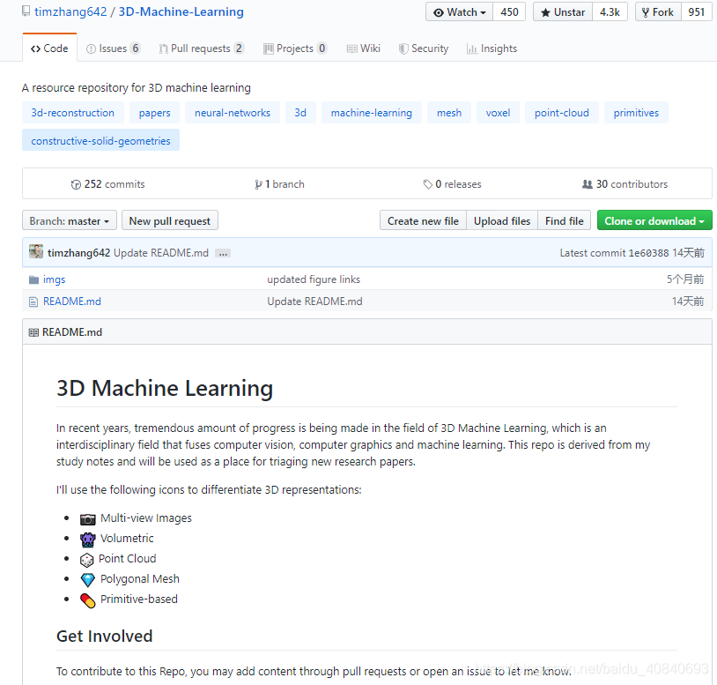717x685 pixels.
Task: Click the gem emoji for Polygonal Mesh
Action: [88, 580]
